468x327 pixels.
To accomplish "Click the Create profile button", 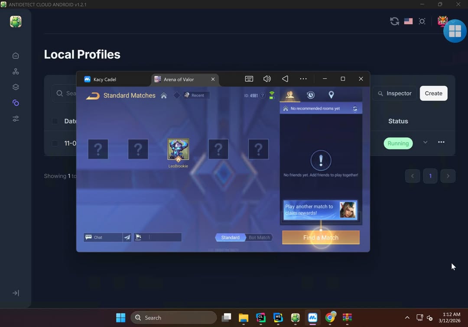I will (433, 94).
